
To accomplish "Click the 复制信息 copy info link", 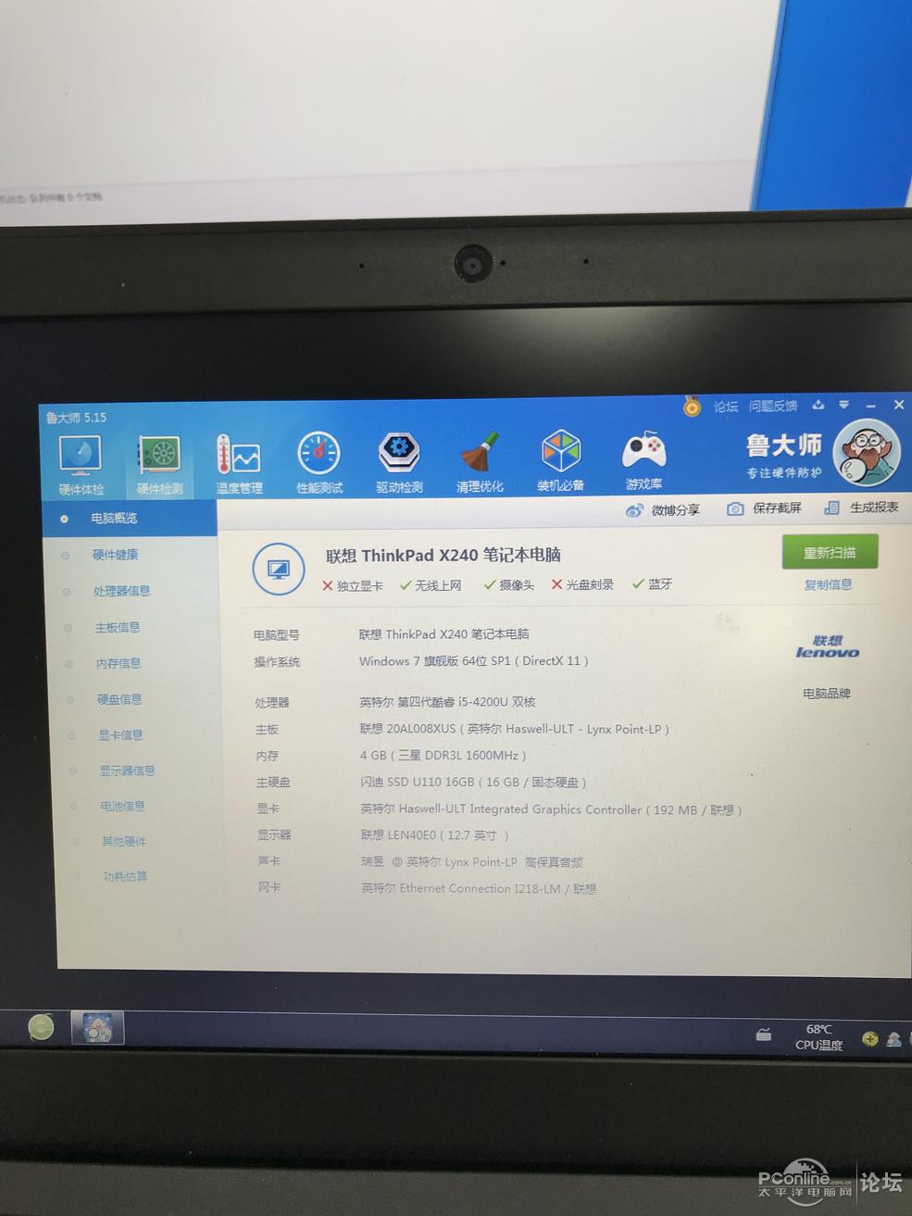I will tap(828, 584).
